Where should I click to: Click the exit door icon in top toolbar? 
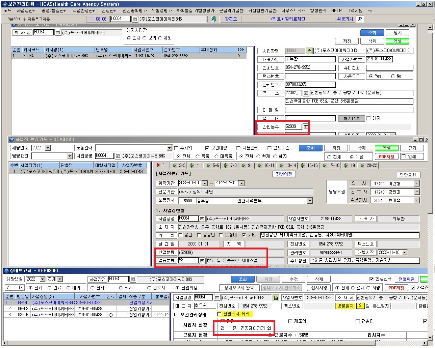coord(213,19)
